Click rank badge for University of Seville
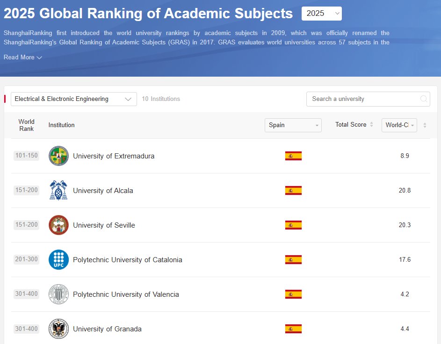This screenshot has width=441, height=344. pyautogui.click(x=27, y=224)
